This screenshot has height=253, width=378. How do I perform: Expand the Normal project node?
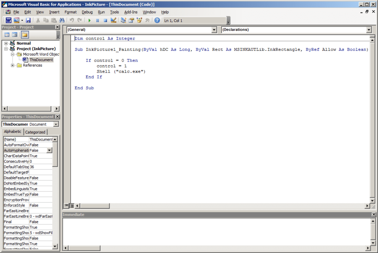[6, 43]
